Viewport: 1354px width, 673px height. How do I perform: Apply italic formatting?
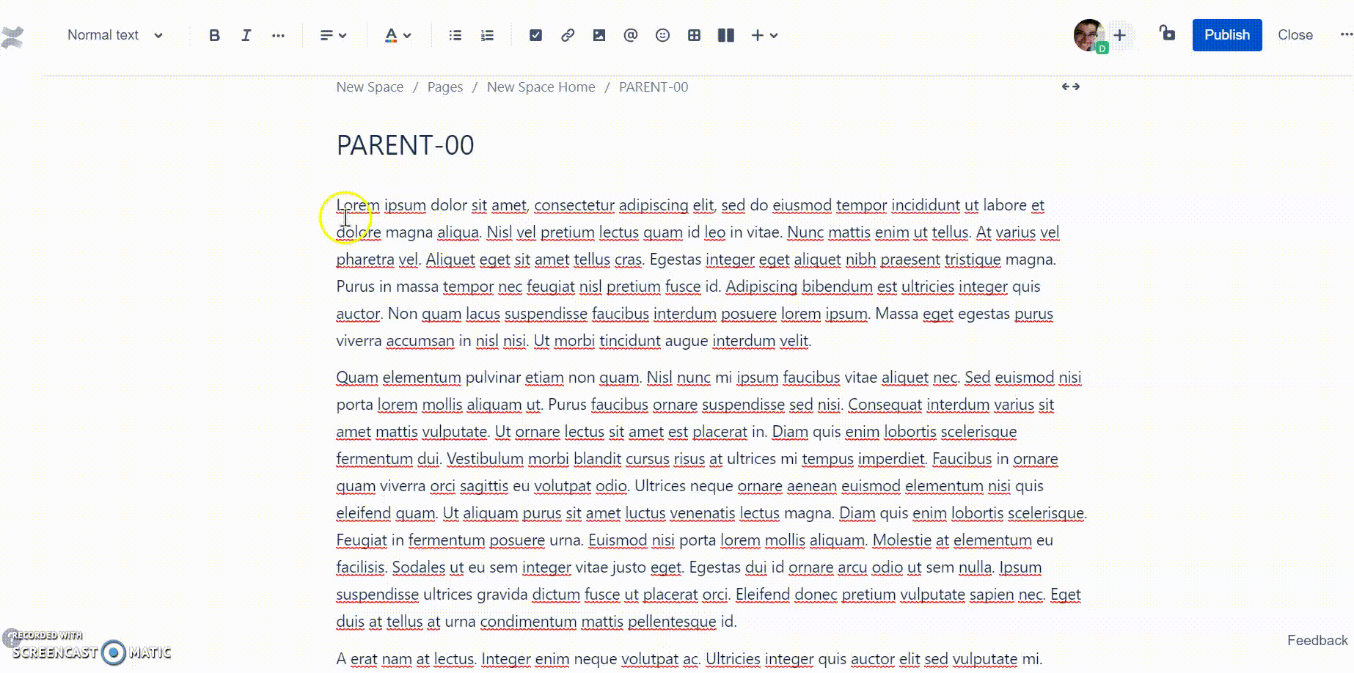tap(246, 34)
